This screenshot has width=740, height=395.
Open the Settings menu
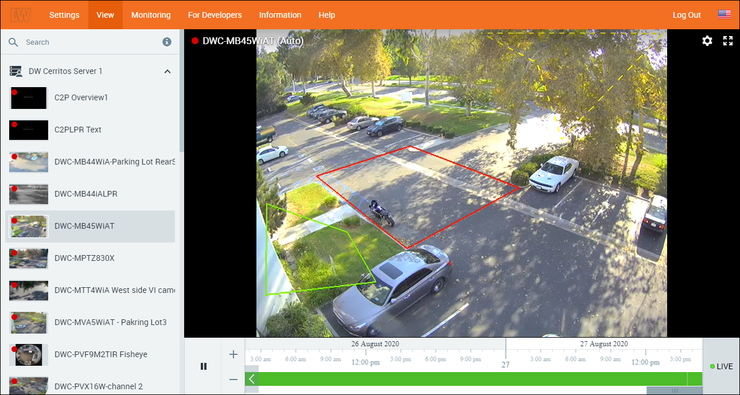(x=64, y=15)
